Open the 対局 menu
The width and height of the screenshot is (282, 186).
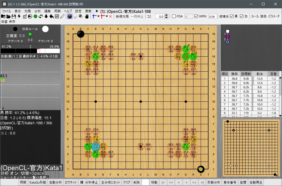click(x=28, y=11)
